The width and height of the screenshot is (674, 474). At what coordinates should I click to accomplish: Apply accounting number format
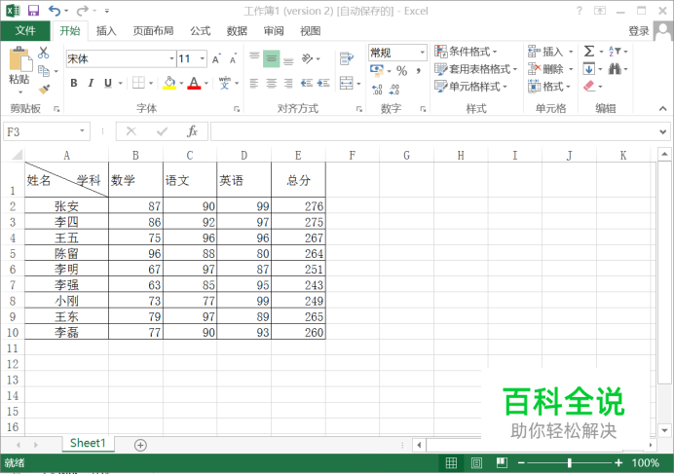tap(377, 70)
